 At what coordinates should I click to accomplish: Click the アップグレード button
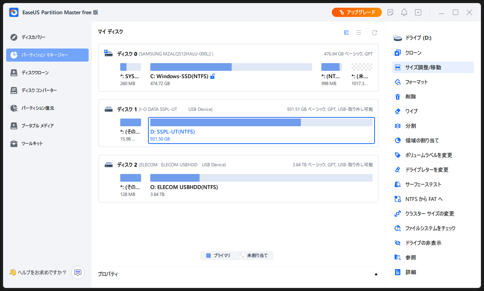click(356, 12)
